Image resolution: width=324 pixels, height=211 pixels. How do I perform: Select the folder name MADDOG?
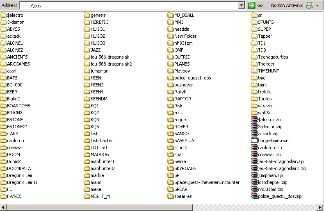(x=100, y=154)
